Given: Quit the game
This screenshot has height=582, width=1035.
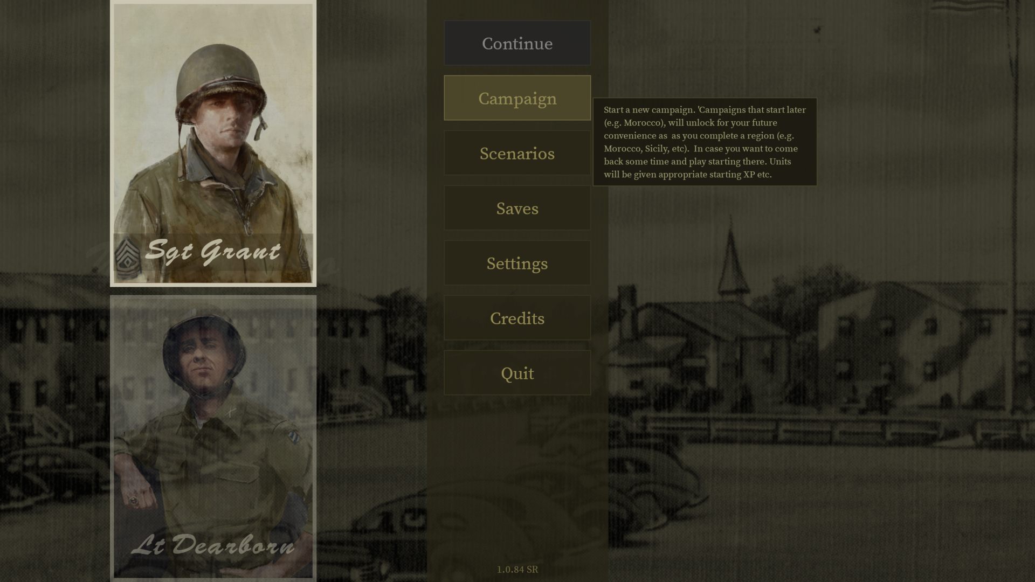Looking at the screenshot, I should point(517,373).
